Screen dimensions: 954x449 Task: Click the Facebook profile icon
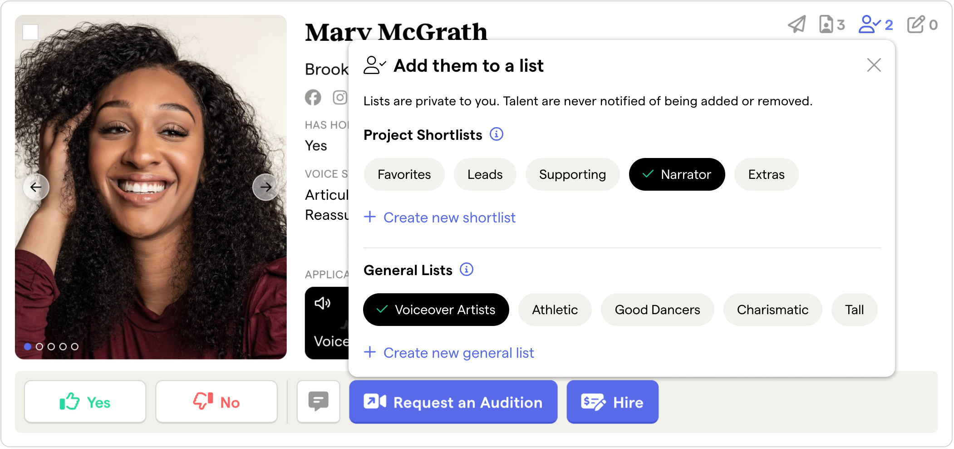313,98
